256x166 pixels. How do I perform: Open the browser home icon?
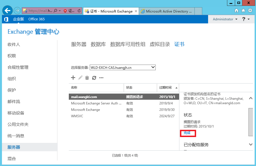click(236, 11)
